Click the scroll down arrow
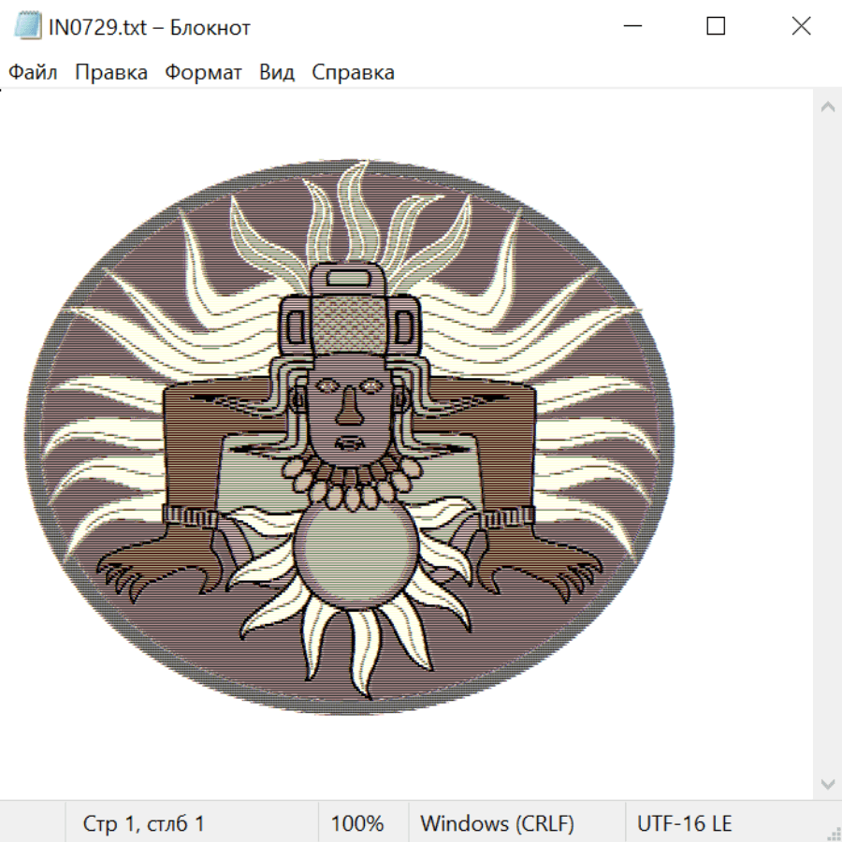Viewport: 842px width, 842px height. tap(827, 783)
